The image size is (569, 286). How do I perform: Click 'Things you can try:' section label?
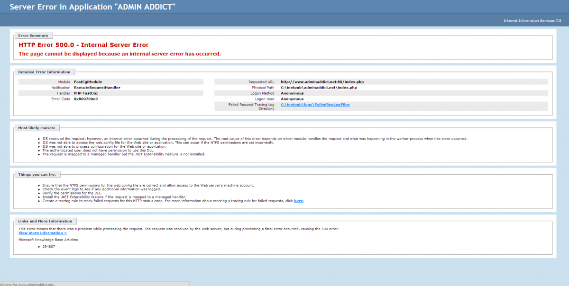[x=37, y=174]
